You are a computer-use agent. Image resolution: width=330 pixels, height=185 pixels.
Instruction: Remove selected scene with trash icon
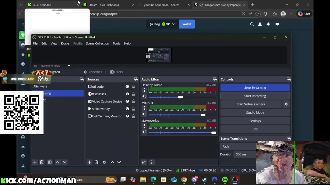42,162
